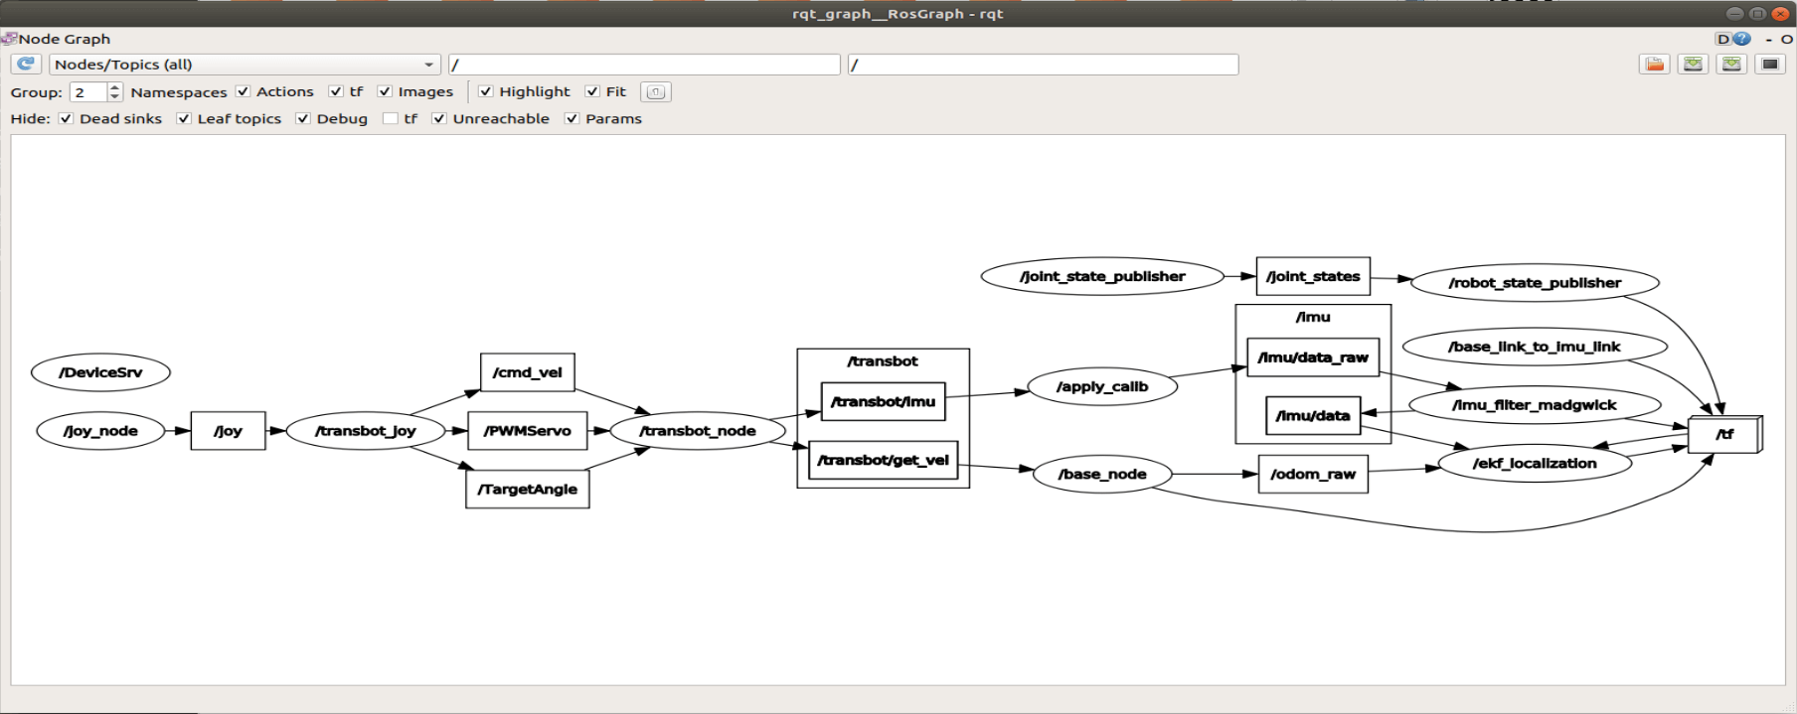Click the refresh ROS graph icon

click(26, 65)
